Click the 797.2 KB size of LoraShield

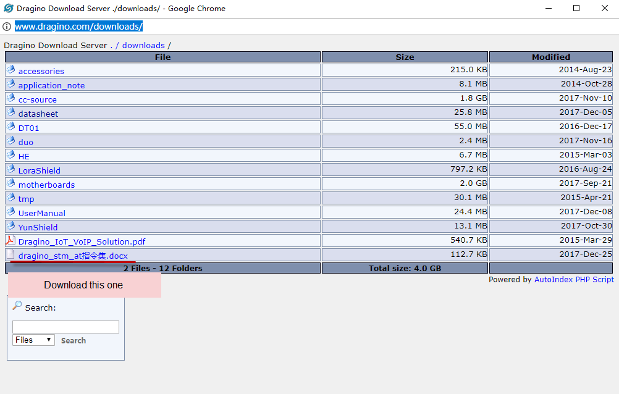click(x=469, y=169)
